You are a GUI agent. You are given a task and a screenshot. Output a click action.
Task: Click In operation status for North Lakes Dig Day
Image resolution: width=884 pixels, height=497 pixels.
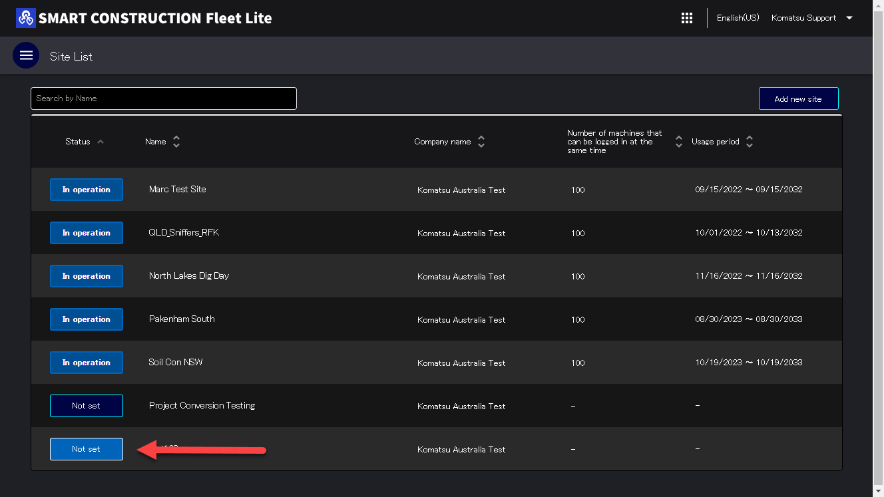click(87, 276)
